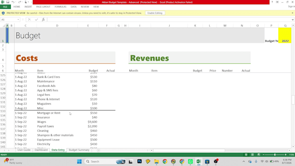
Task: Click the Touch/Mouse mode icon
Action: coord(26,2)
